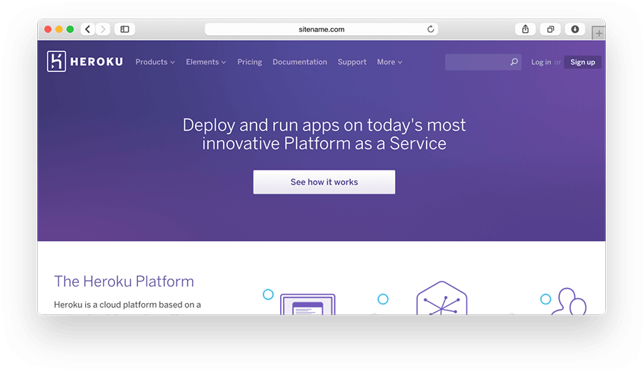Expand the More dropdown menu
Screen dimensions: 643x371
389,62
